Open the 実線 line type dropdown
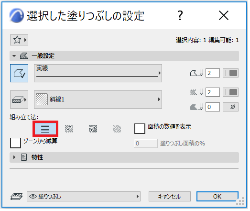This screenshot has width=250, height=211. tap(98, 73)
